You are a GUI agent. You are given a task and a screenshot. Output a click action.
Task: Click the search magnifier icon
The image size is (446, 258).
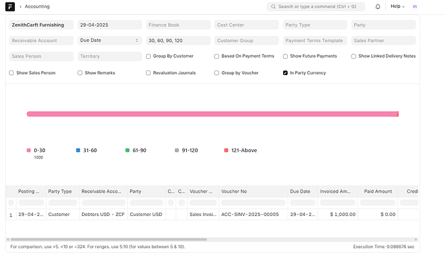point(273,6)
